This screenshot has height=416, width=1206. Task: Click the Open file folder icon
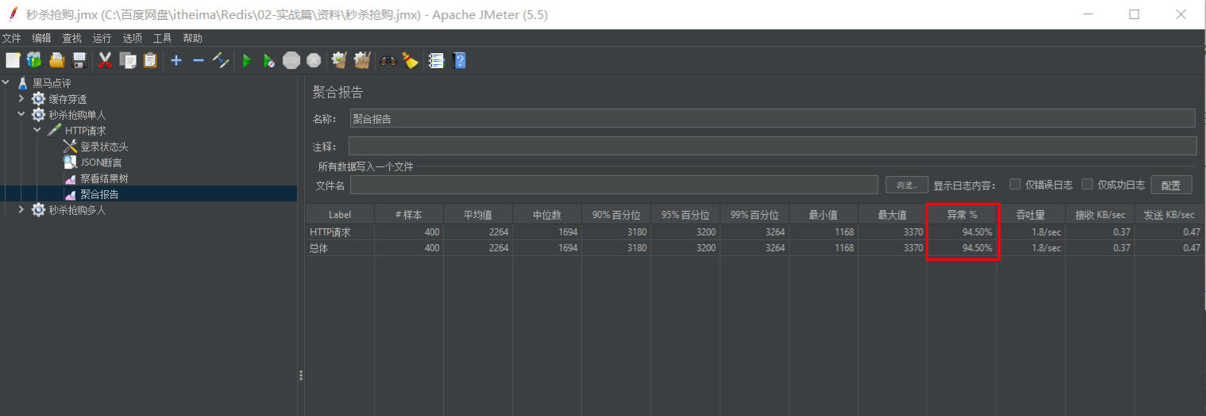[57, 60]
